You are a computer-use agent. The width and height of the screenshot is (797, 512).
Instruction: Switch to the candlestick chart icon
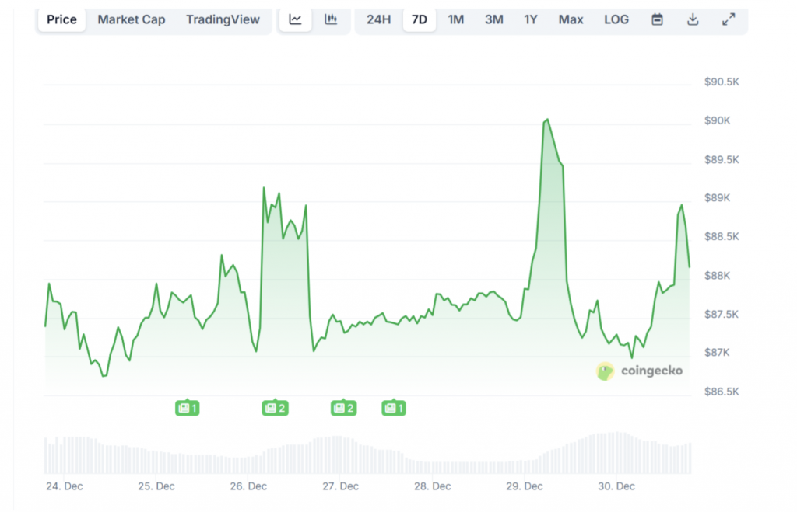tap(332, 19)
